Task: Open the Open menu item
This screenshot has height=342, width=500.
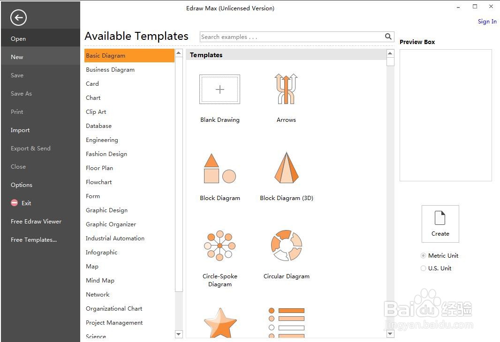Action: coord(40,38)
